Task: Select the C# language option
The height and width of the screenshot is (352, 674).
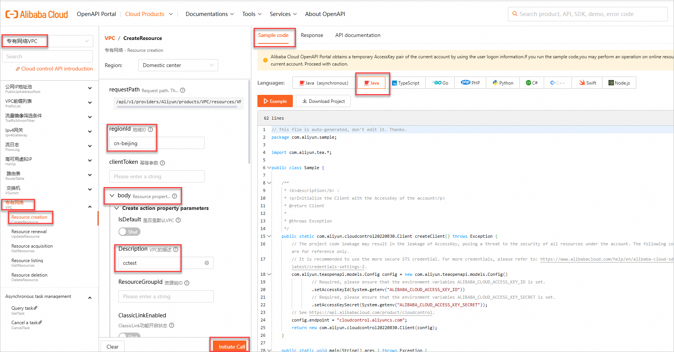Action: tap(532, 83)
